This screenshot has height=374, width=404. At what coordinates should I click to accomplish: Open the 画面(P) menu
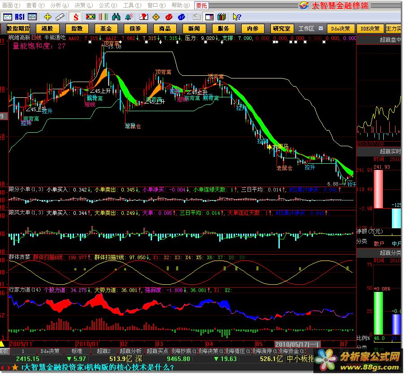[11, 5]
